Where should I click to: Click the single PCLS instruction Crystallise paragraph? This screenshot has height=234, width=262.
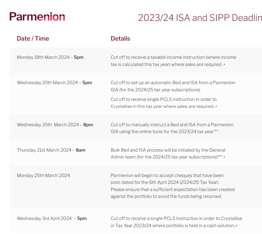[164, 103]
